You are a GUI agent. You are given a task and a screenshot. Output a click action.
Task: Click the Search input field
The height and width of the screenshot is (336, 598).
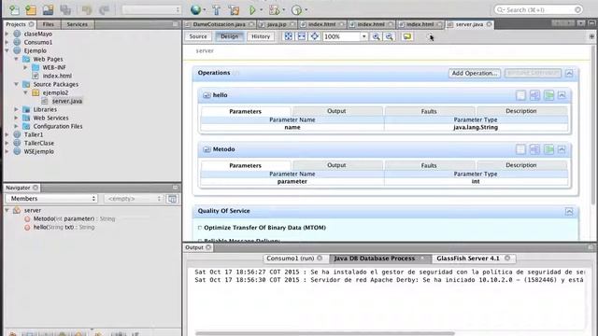coord(538,10)
